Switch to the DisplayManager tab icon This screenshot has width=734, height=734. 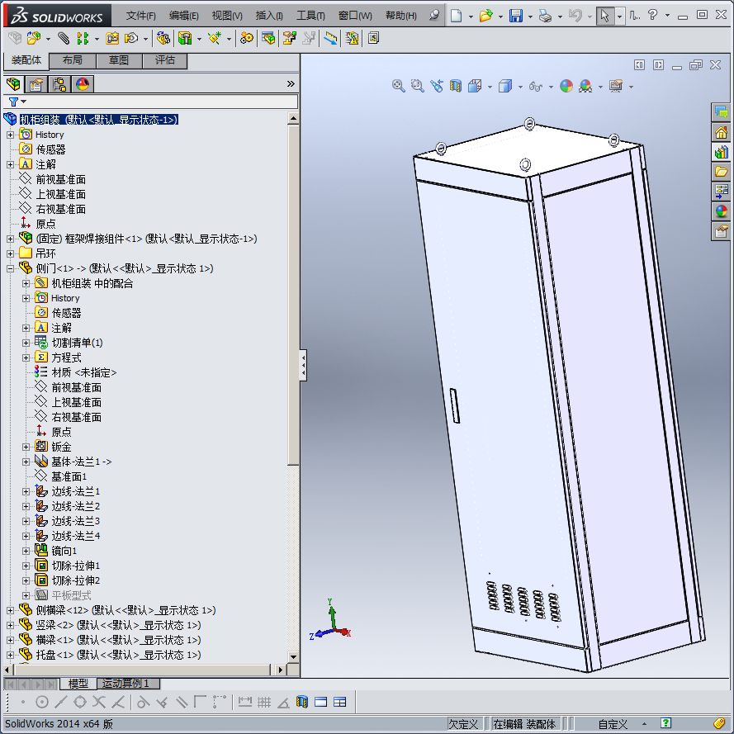tap(83, 84)
